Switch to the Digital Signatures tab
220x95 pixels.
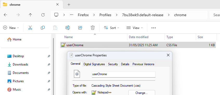tap(94, 64)
